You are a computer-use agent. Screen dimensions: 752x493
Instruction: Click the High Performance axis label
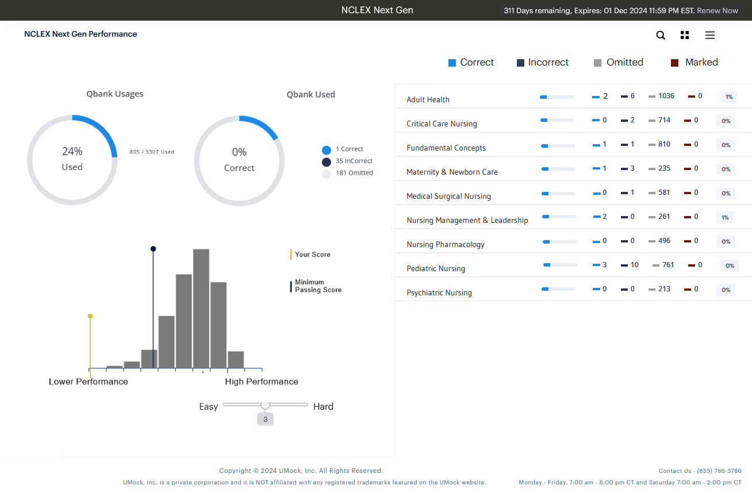point(262,382)
